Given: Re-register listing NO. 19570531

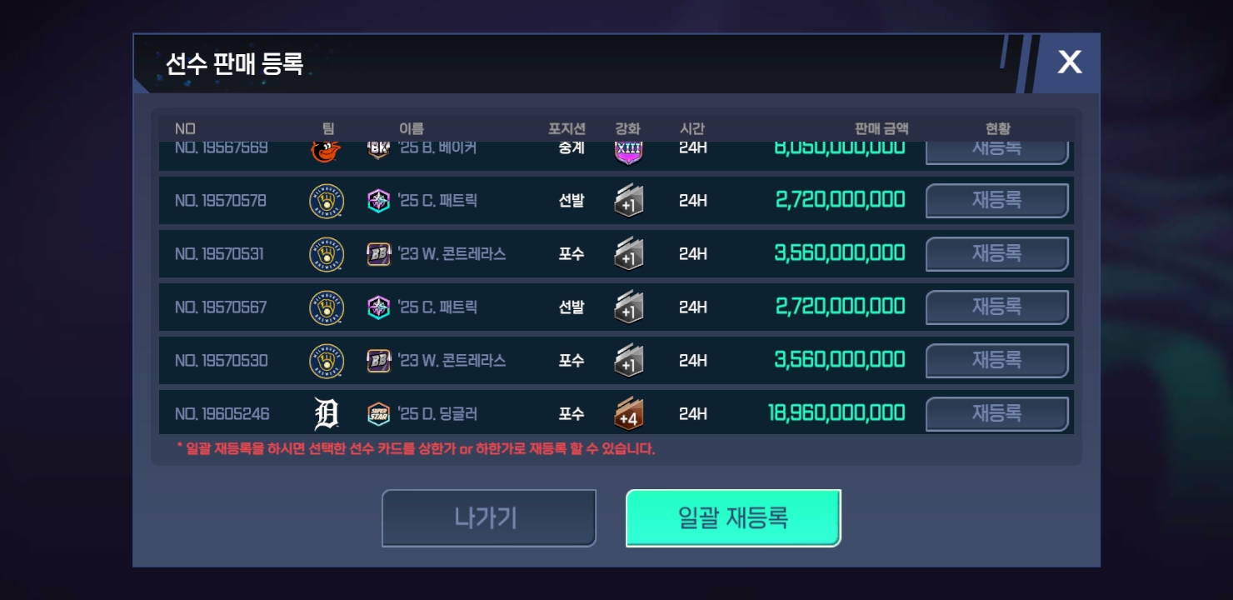Looking at the screenshot, I should (997, 254).
